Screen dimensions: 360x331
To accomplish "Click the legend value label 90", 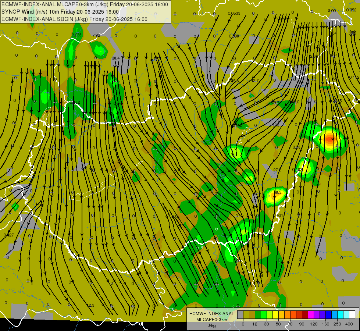I will [x=302, y=324].
